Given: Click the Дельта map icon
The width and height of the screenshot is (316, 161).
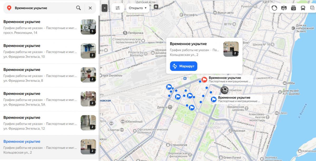Looking at the screenshot, I should 170,107.
